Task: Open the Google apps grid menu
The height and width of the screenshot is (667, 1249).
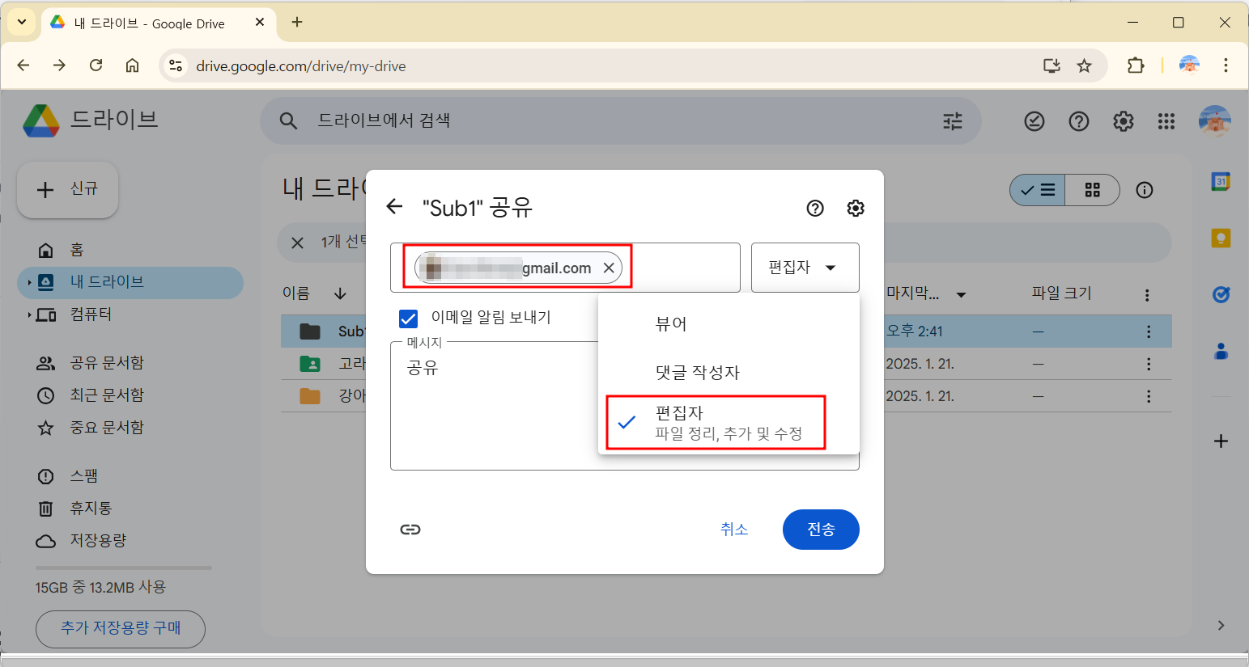Action: pos(1166,120)
